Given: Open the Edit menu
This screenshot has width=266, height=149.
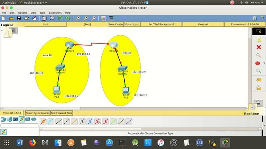Looking at the screenshot, I should (x=12, y=13).
